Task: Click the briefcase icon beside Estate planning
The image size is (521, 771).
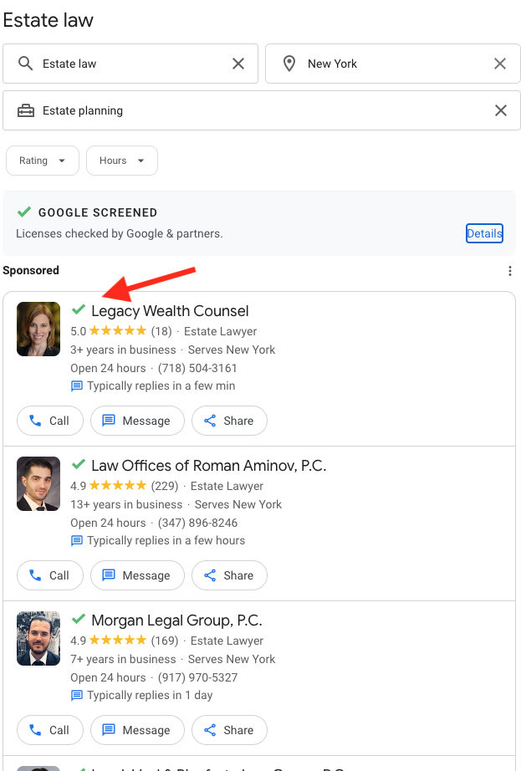Action: click(x=26, y=110)
